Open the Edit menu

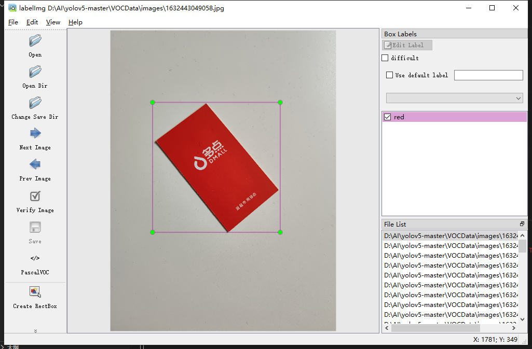click(32, 22)
